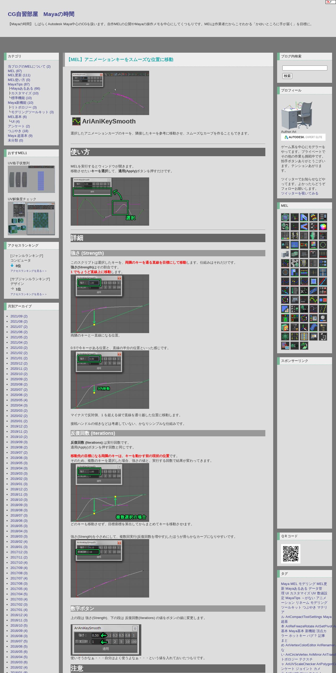Open the 2016/12 (4) archive link

(x=19, y=615)
